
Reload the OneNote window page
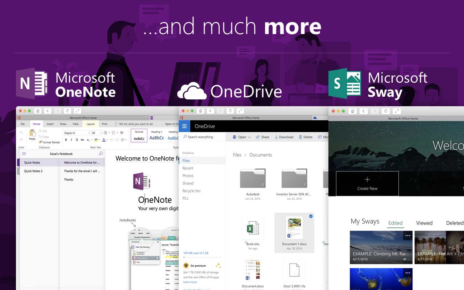pyautogui.click(x=67, y=111)
